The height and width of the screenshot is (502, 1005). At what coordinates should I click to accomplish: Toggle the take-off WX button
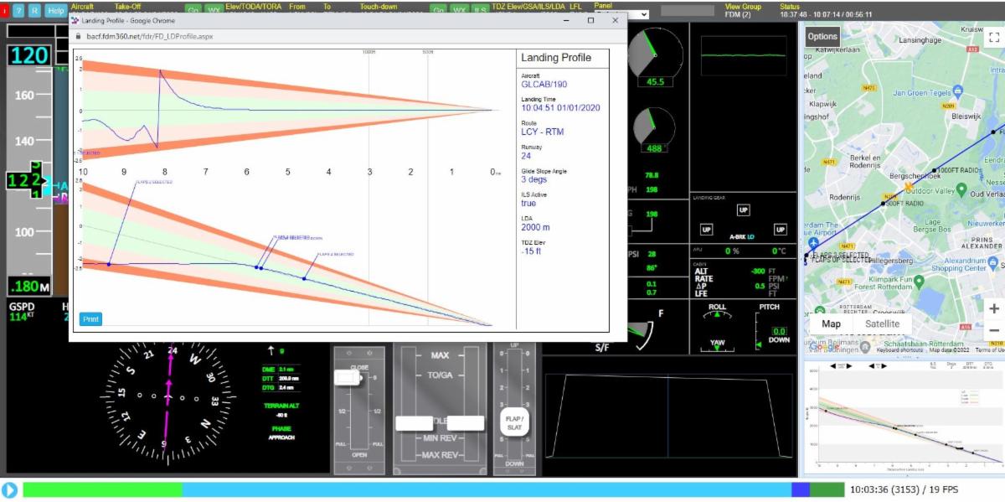click(x=214, y=10)
